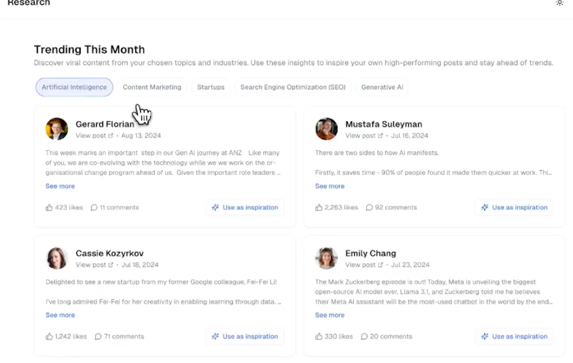The height and width of the screenshot is (363, 573).
Task: Click the Emily Chang name heading
Action: pyautogui.click(x=370, y=253)
